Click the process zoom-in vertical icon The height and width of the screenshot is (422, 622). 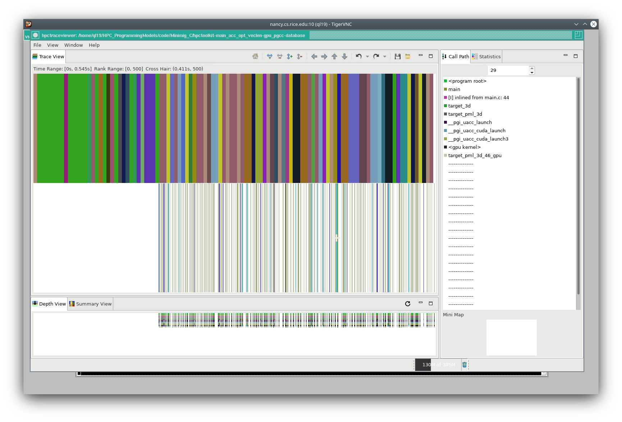(x=290, y=56)
